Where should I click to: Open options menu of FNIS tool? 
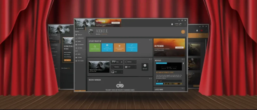click(x=122, y=72)
